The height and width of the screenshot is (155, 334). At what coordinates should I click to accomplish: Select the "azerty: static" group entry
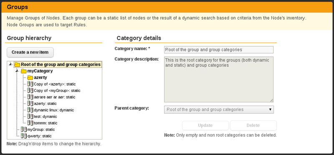45,104
